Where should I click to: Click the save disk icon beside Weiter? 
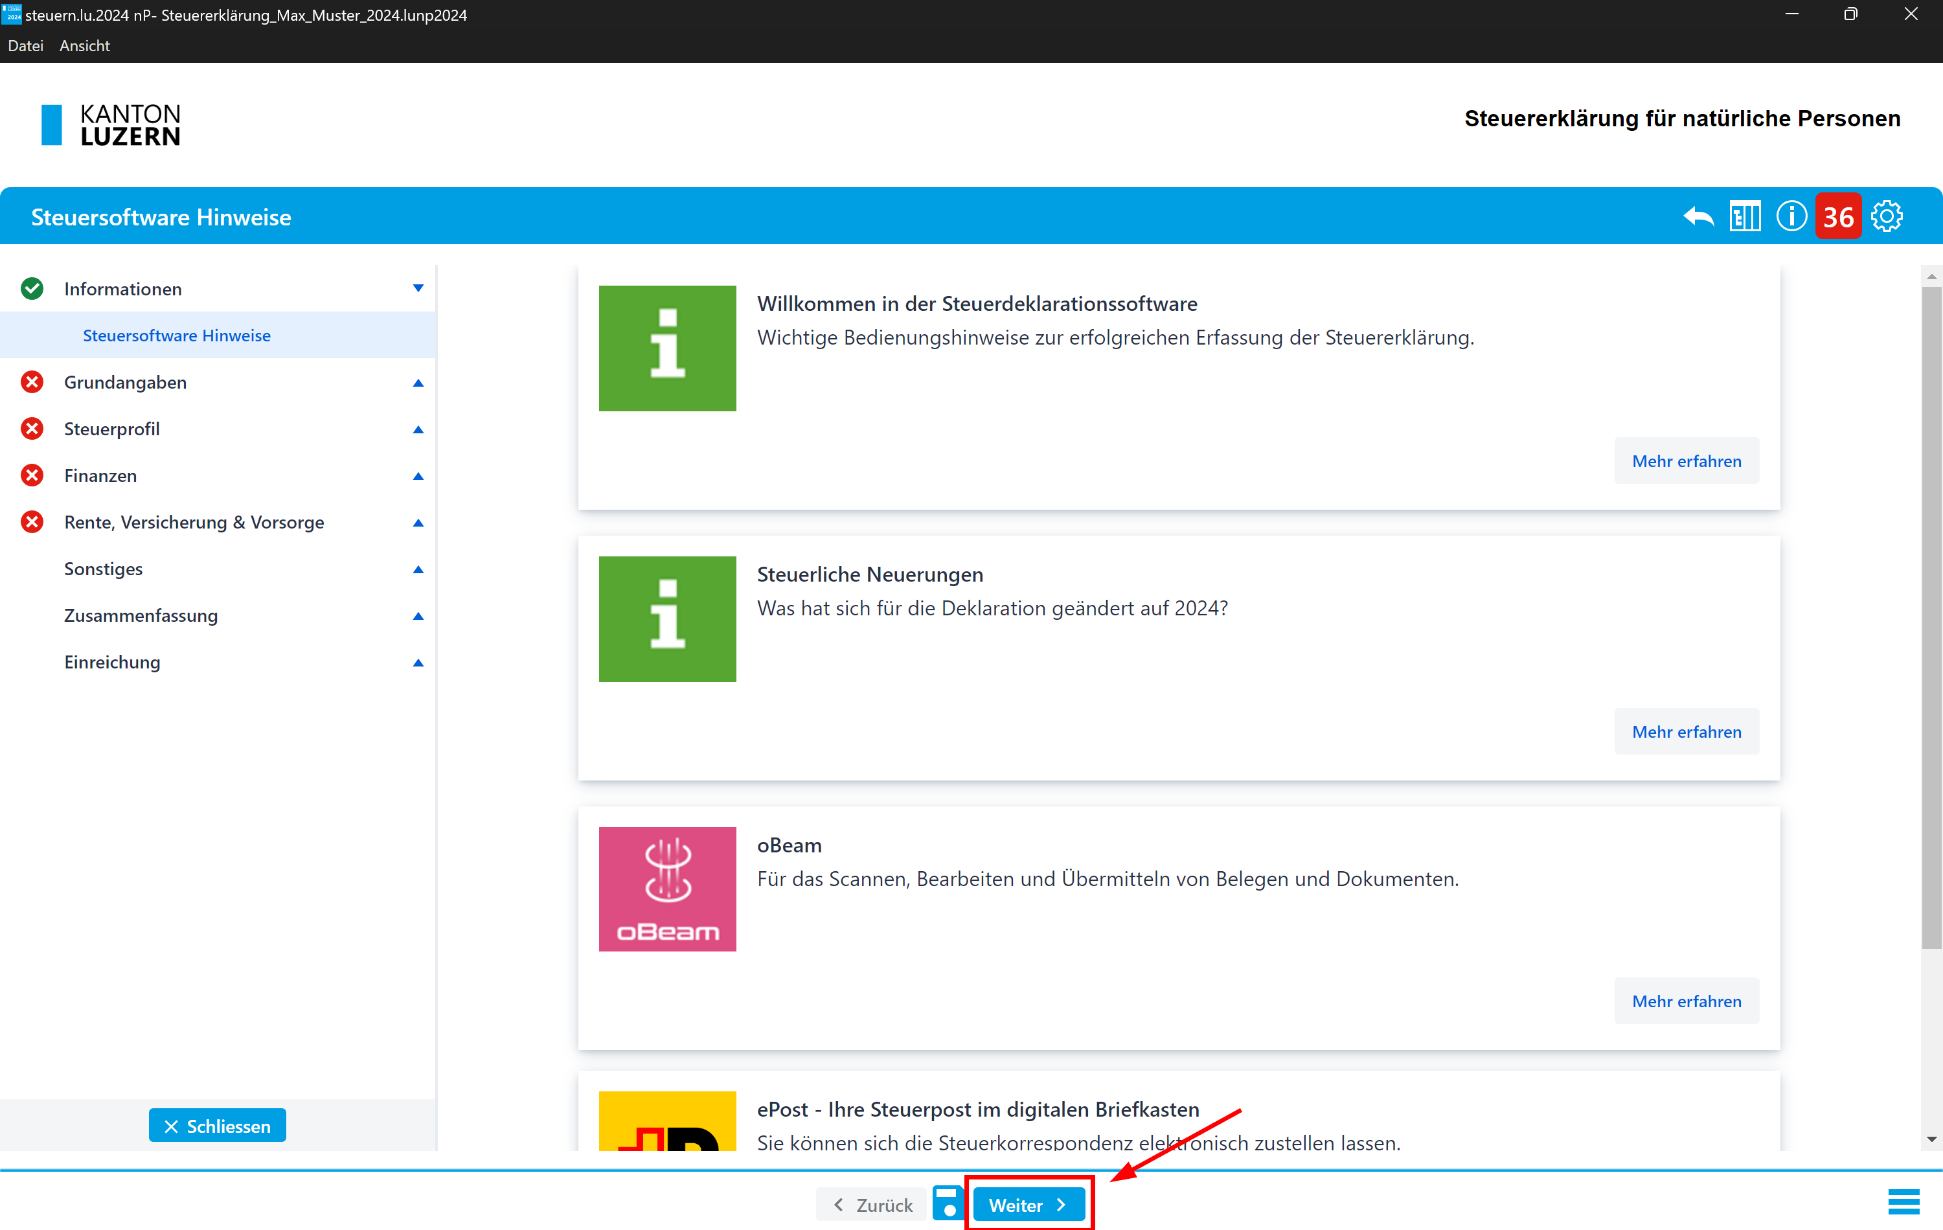[x=948, y=1203]
